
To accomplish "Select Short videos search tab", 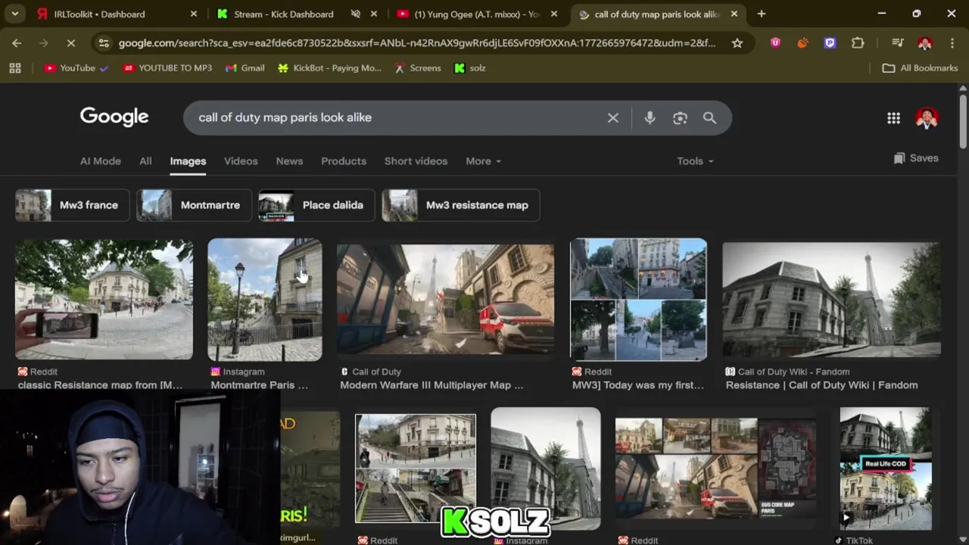I will (416, 161).
